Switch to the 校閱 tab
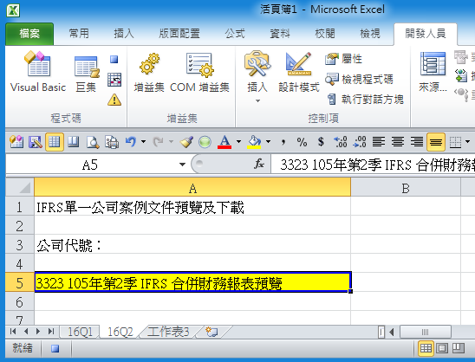The image size is (475, 362). coord(325,34)
